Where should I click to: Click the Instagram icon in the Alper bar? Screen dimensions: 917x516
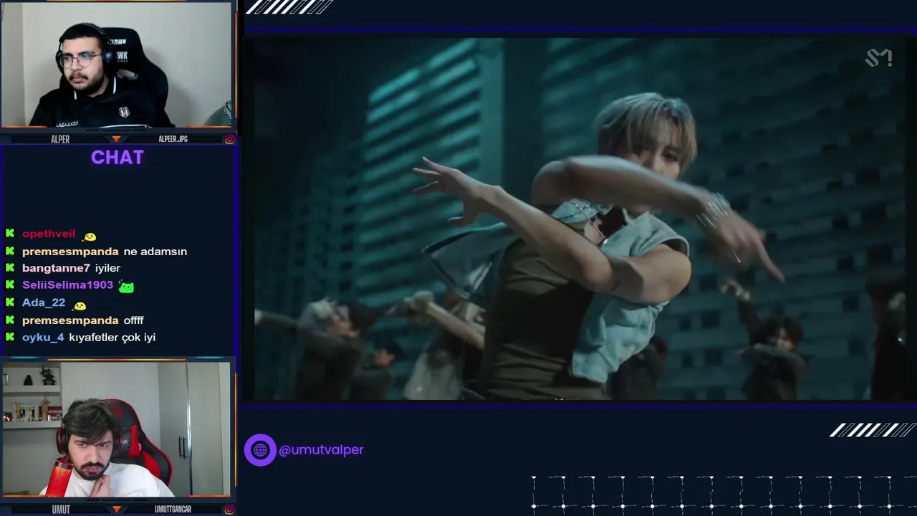229,139
